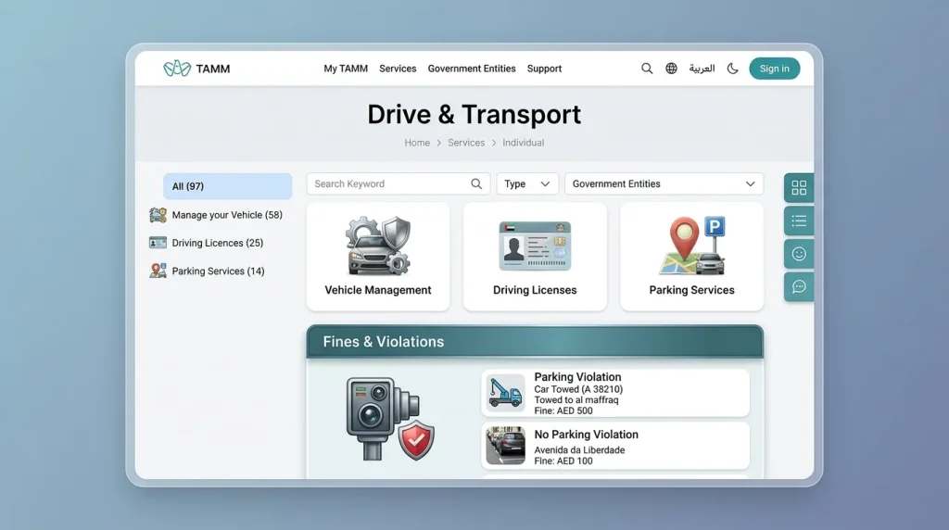Open the Type dropdown
The image size is (949, 530).
(x=527, y=184)
